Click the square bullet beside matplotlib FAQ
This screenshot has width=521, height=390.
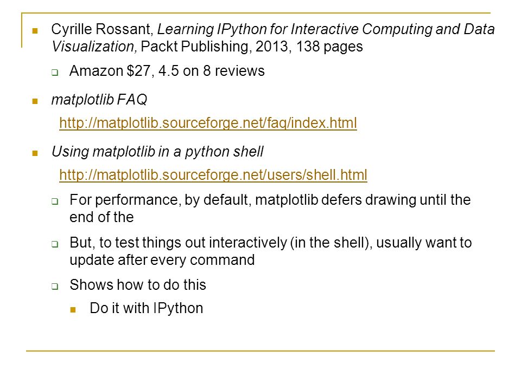[x=35, y=101]
